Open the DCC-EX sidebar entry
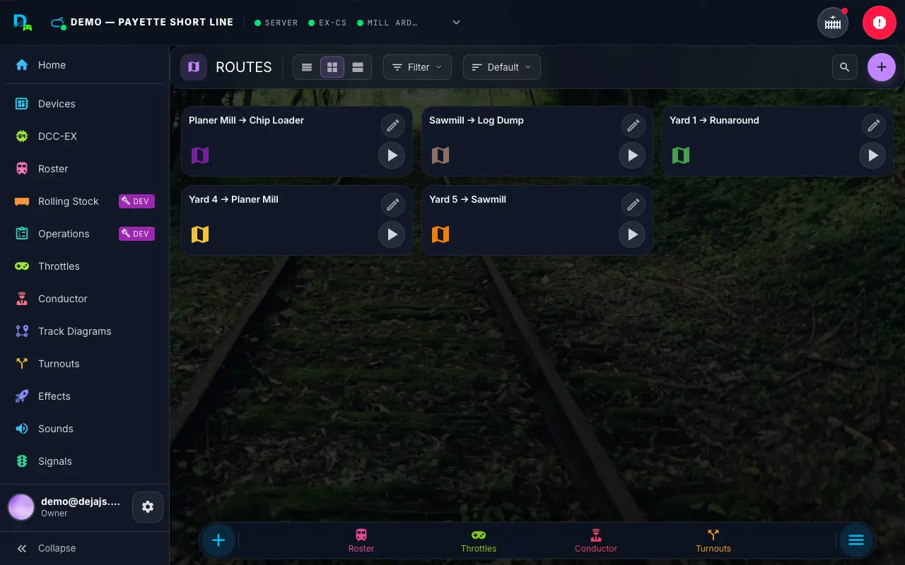The height and width of the screenshot is (565, 905). [x=84, y=136]
